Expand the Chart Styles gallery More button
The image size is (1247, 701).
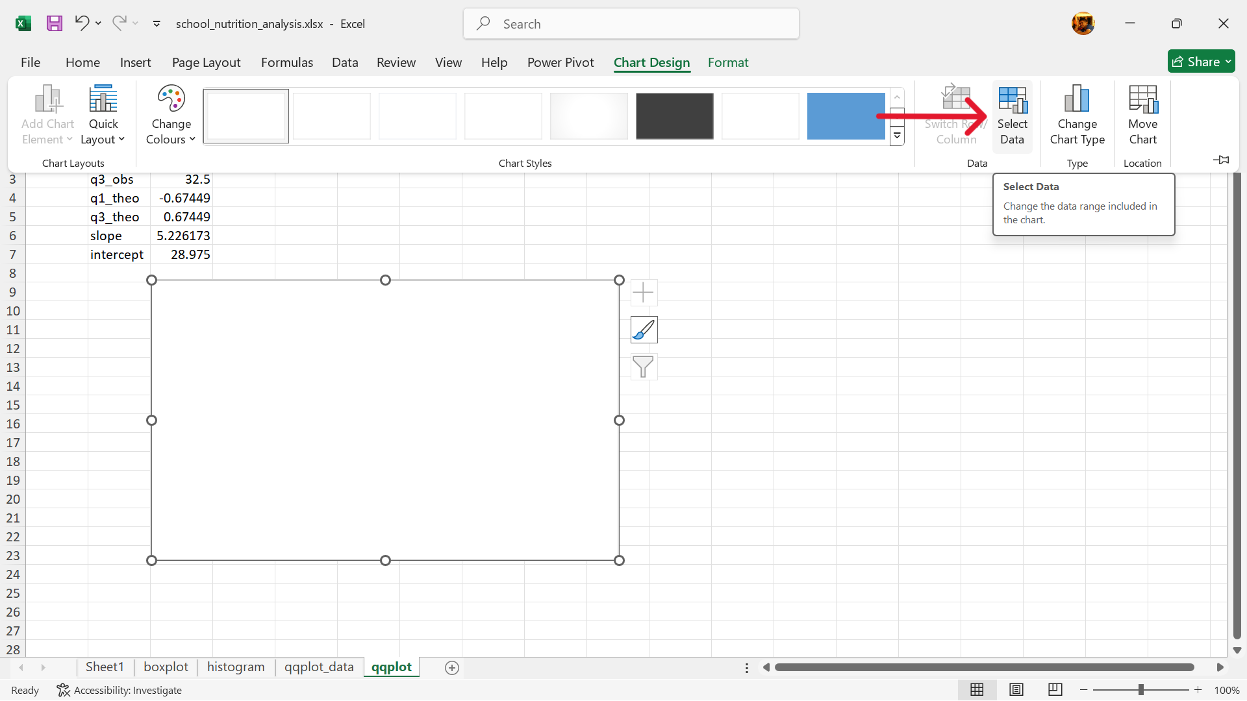tap(897, 137)
